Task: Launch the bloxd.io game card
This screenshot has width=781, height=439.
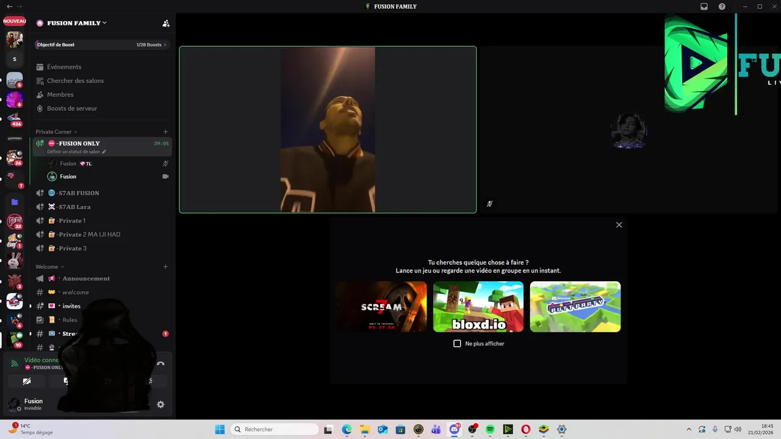Action: tap(478, 307)
